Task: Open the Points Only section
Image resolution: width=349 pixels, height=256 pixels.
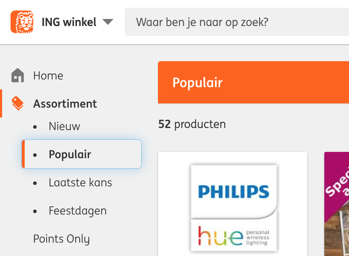Action: click(x=61, y=239)
